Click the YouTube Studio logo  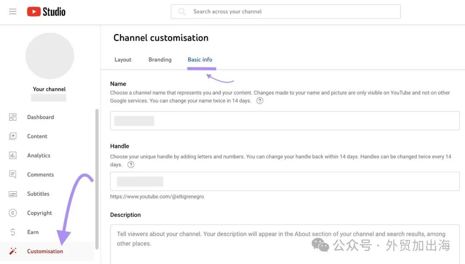[x=46, y=12]
